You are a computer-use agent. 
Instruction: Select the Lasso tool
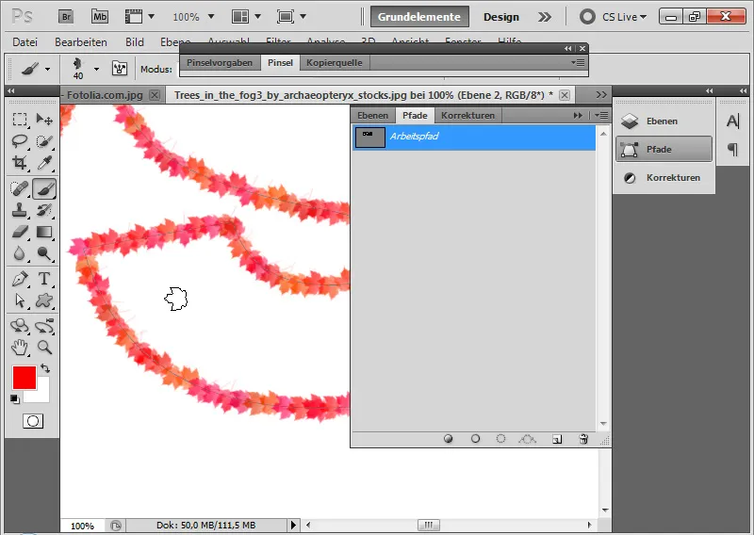point(20,140)
